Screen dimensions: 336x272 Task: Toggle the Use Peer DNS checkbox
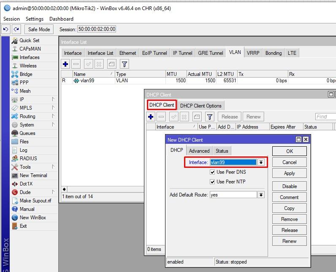[x=212, y=172]
